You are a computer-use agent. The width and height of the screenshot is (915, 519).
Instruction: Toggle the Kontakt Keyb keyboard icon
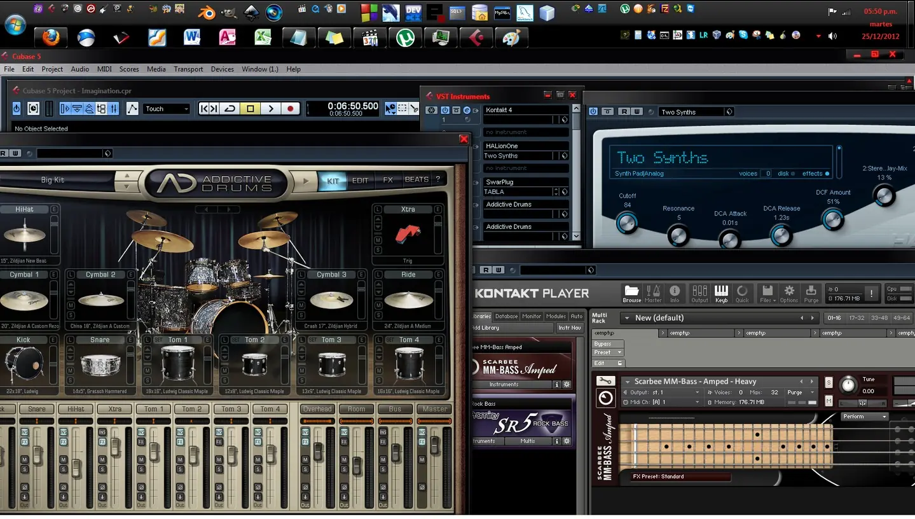click(x=721, y=293)
